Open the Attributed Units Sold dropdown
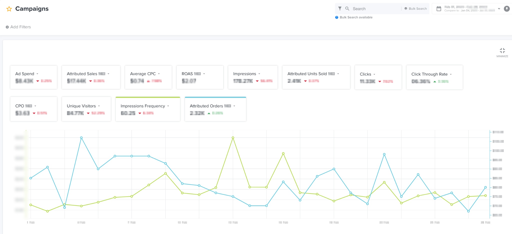The height and width of the screenshot is (234, 512). coord(338,74)
